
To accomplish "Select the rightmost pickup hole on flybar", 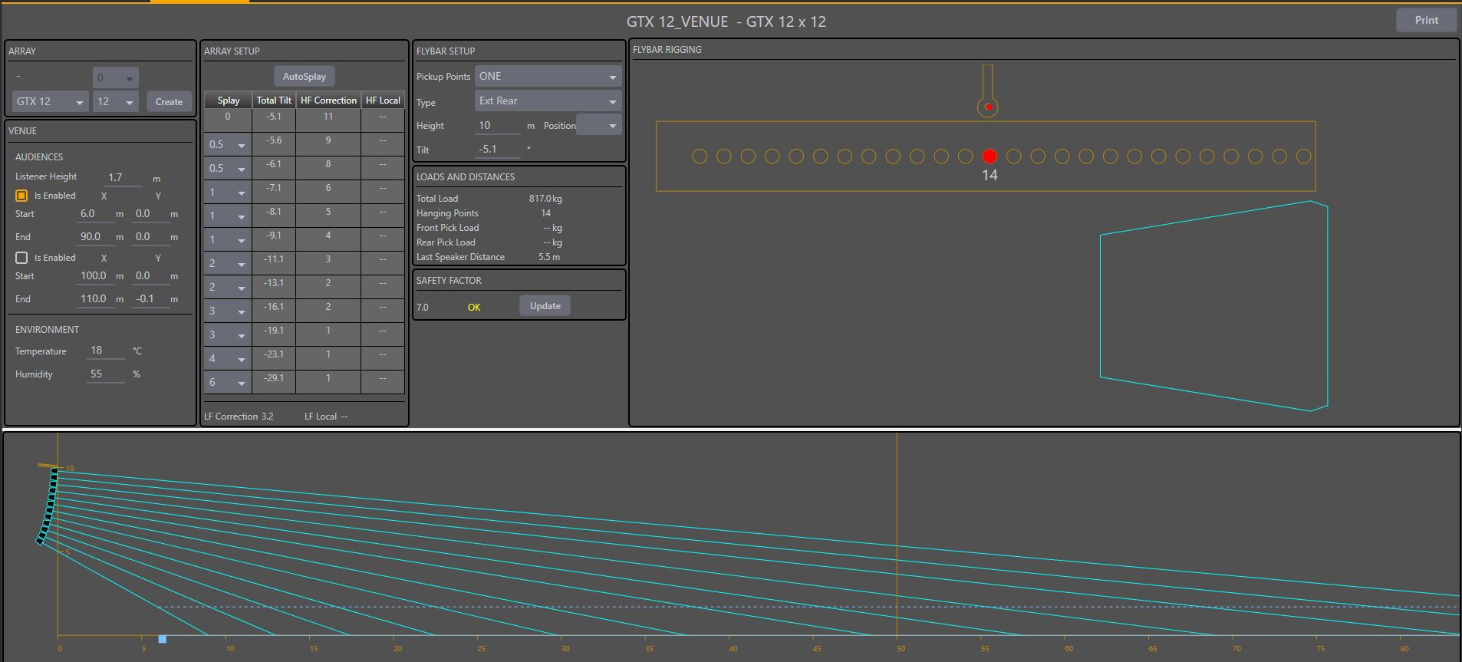I will click(1303, 156).
